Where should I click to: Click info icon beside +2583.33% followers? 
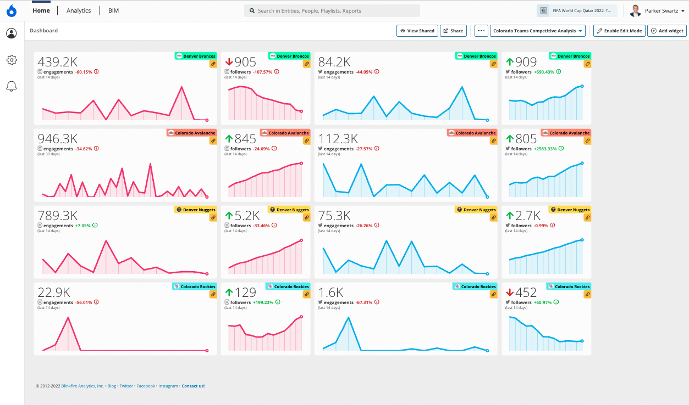(x=560, y=149)
